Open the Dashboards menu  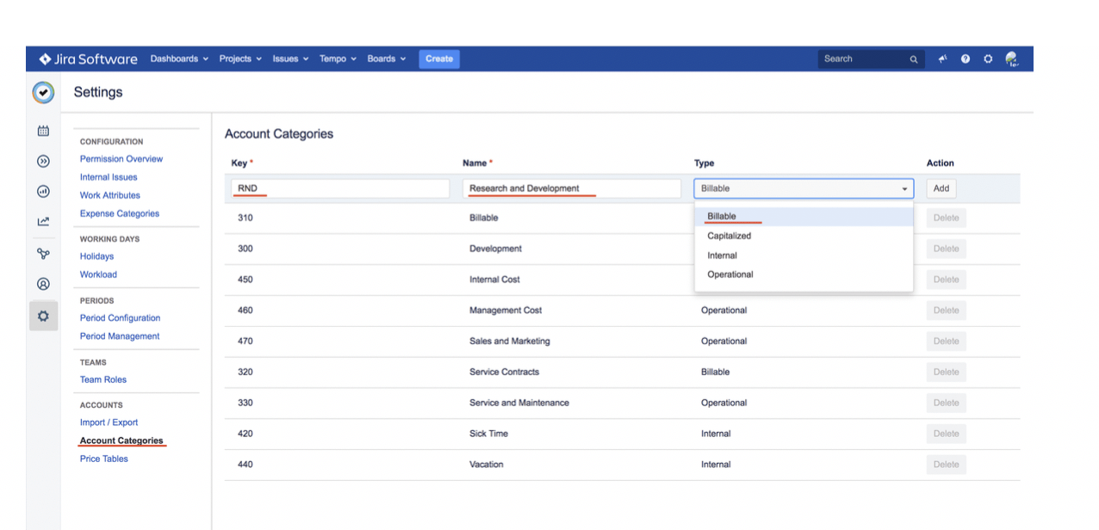(179, 59)
